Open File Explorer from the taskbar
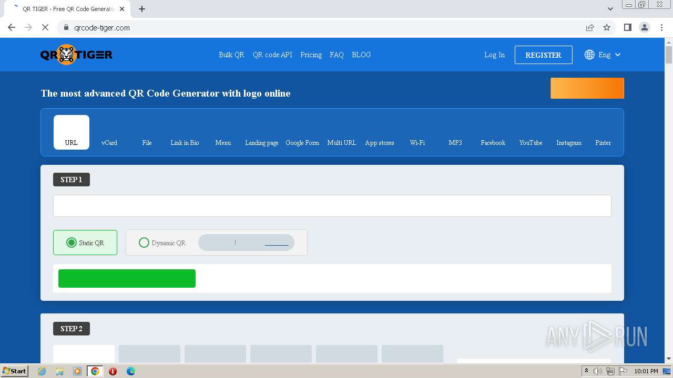The height and width of the screenshot is (378, 673). (59, 371)
